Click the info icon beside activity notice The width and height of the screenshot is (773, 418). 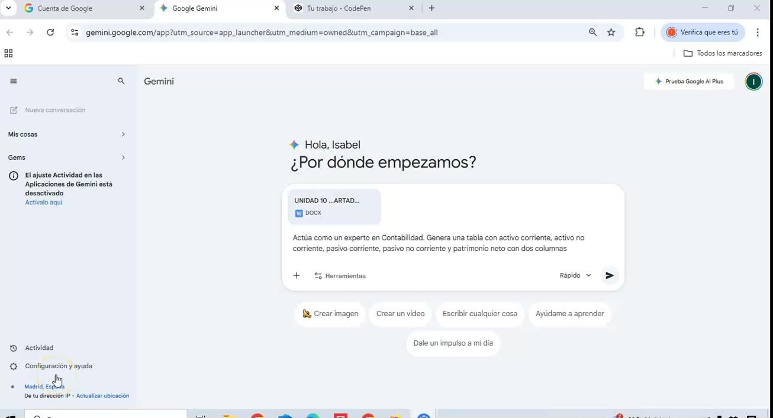(x=14, y=176)
